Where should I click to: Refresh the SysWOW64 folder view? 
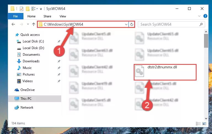(x=132, y=25)
